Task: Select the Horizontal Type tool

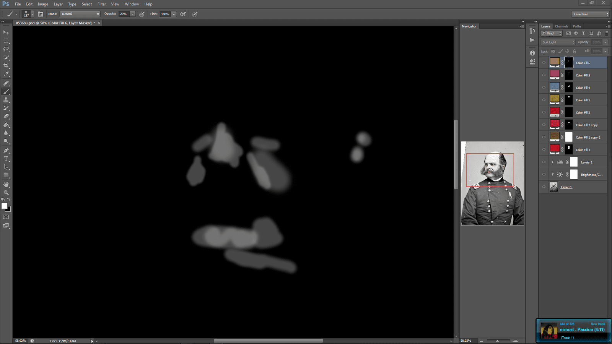Action: click(x=6, y=159)
